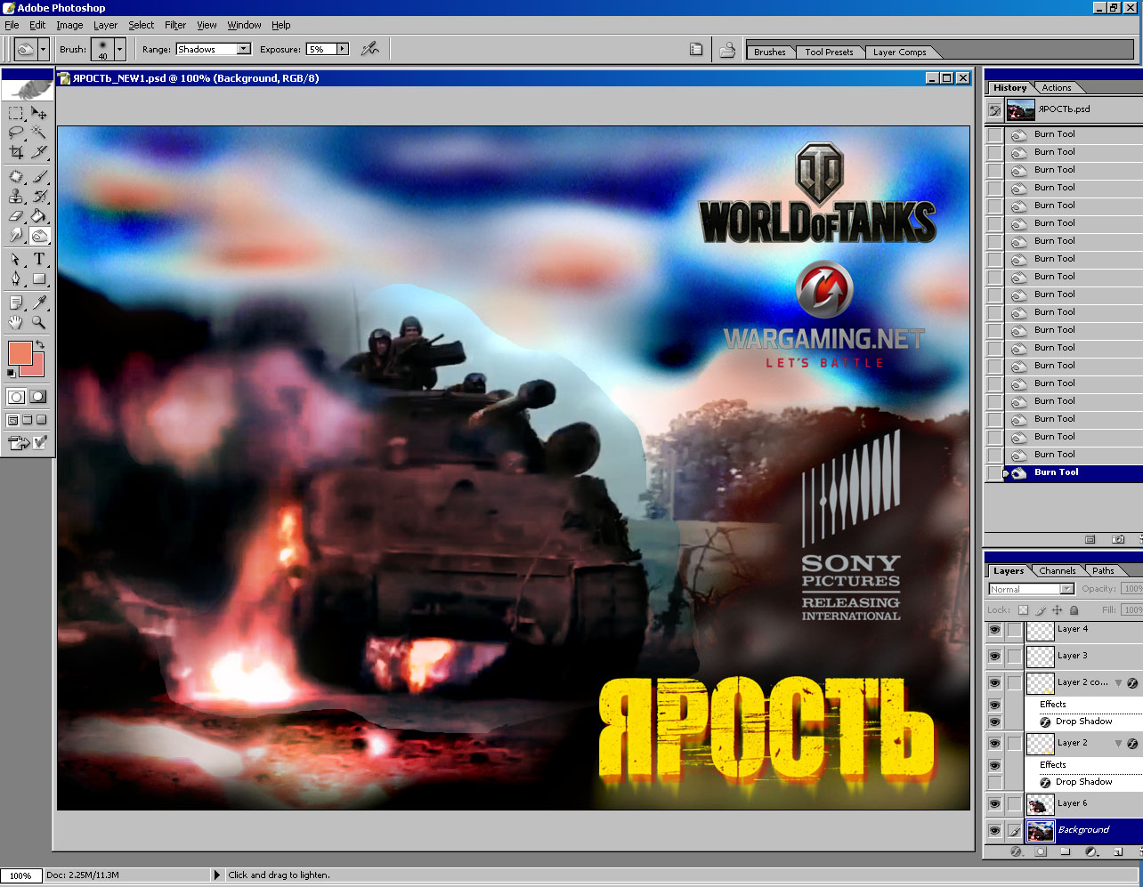
Task: Switch to the Channels tab
Action: (x=1057, y=571)
